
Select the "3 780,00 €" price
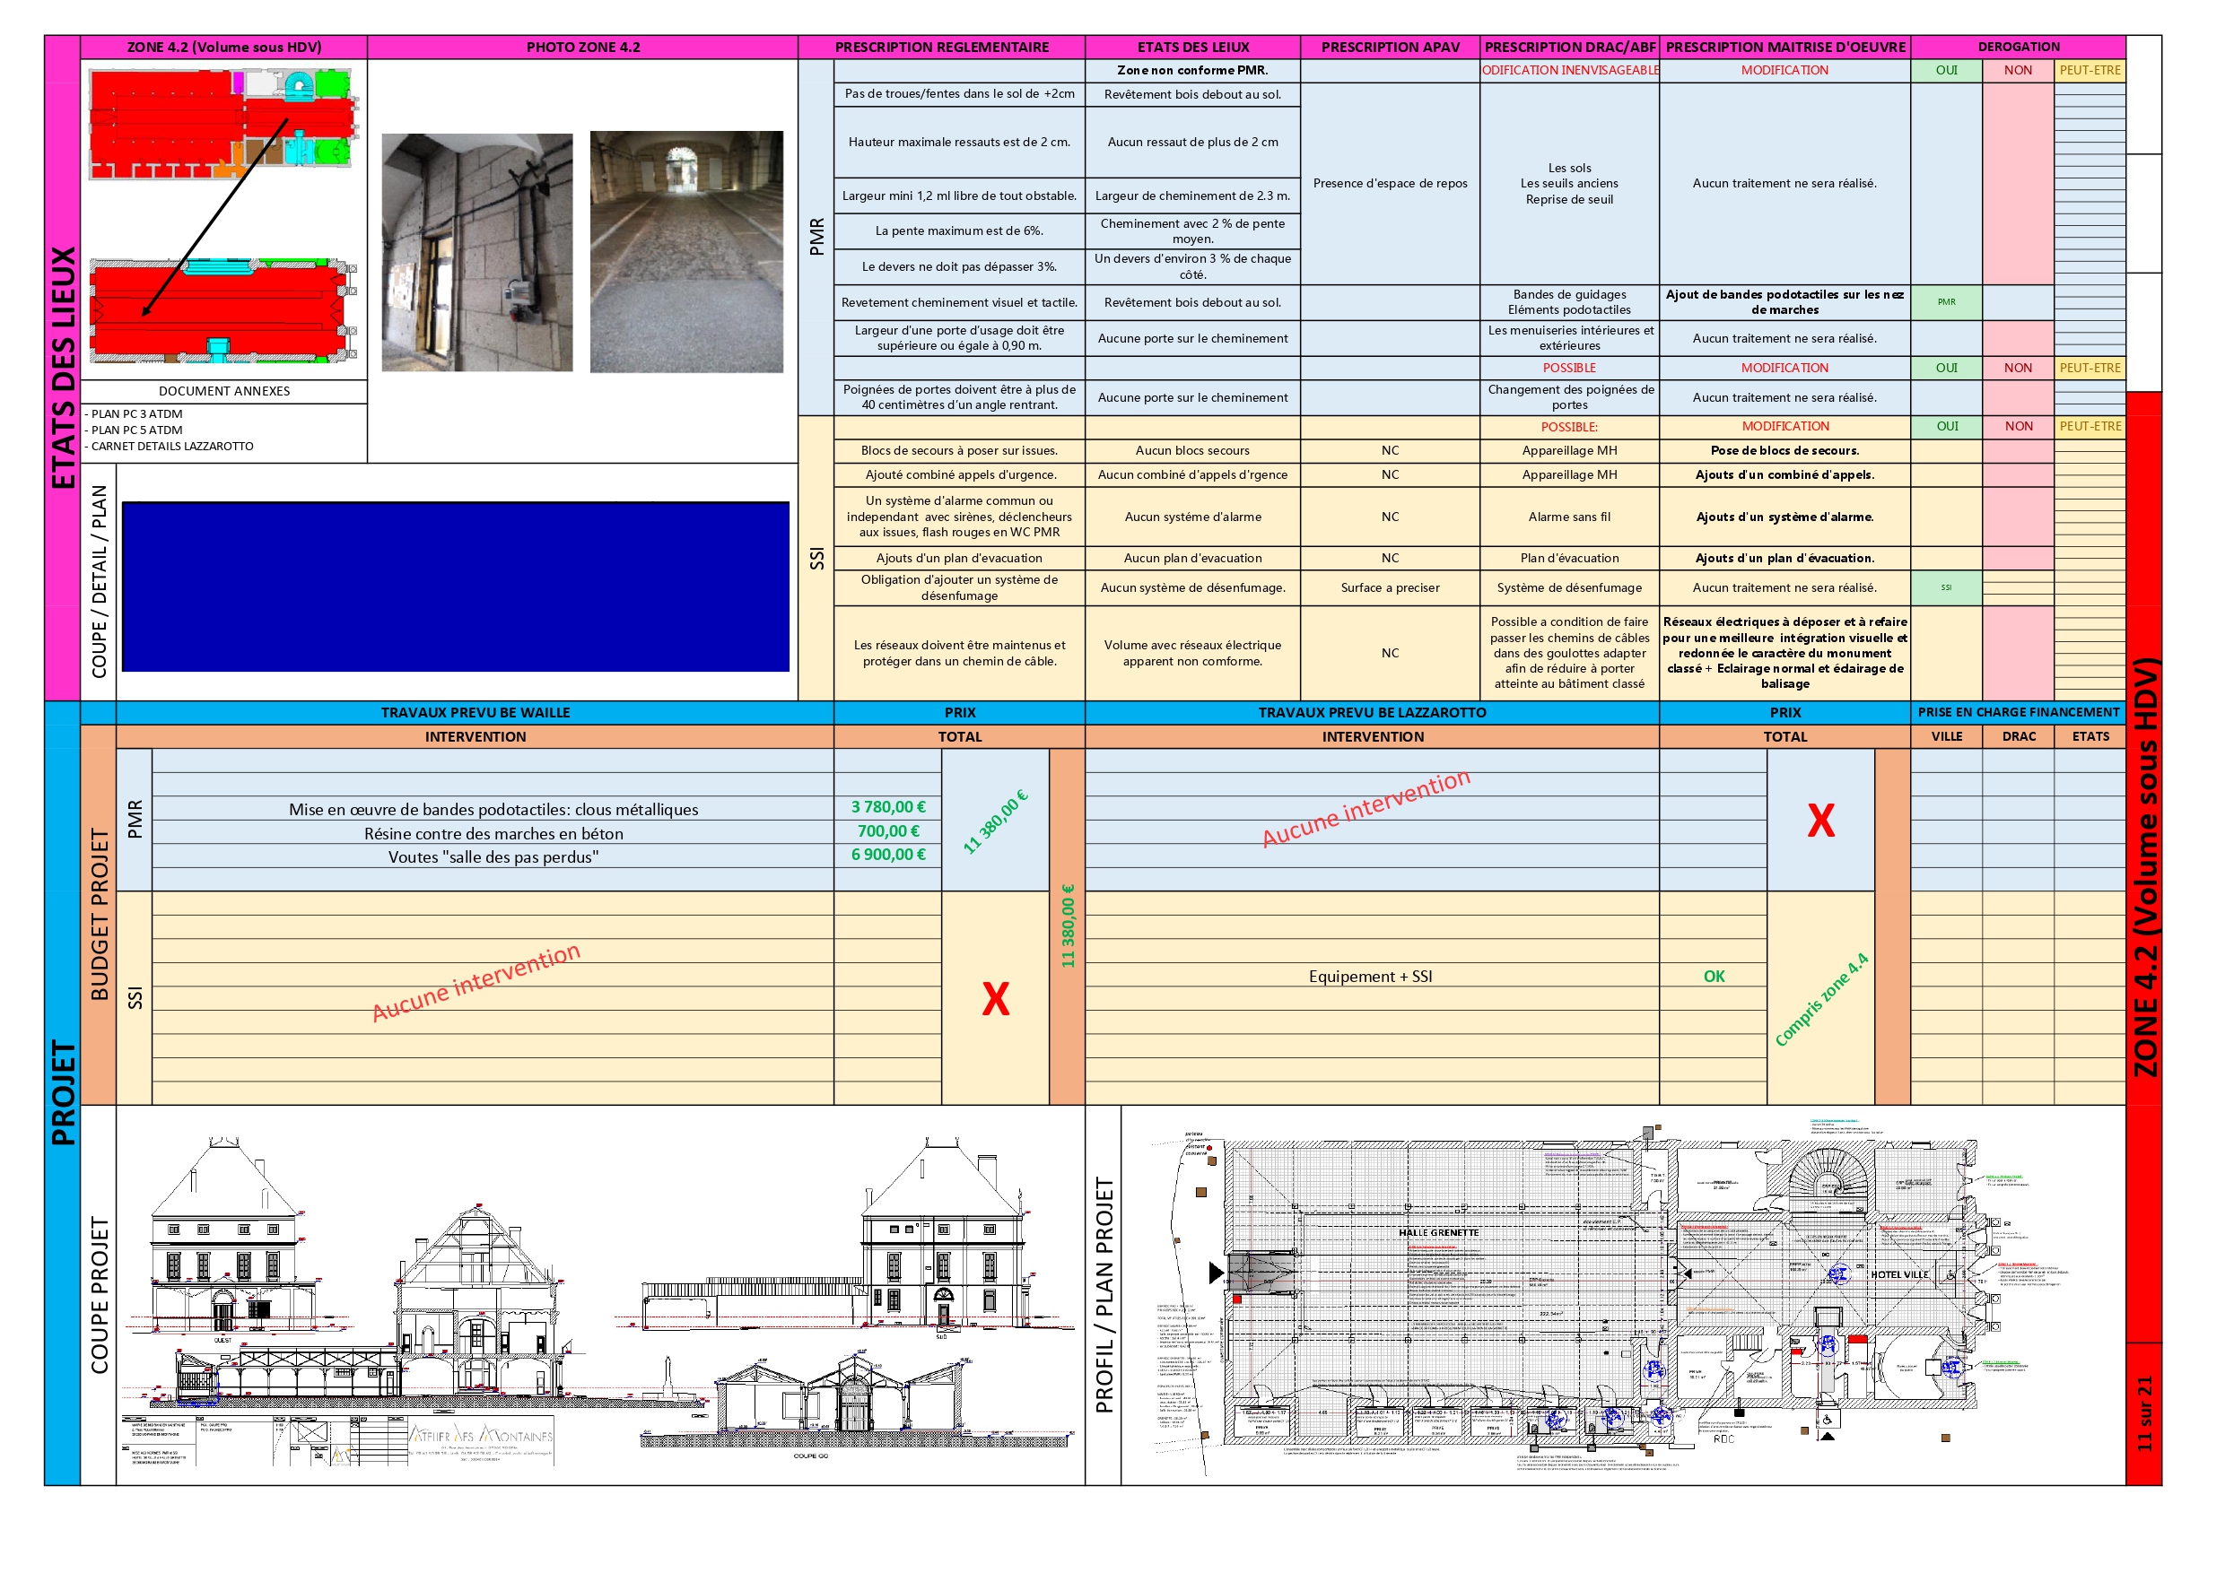coord(887,807)
